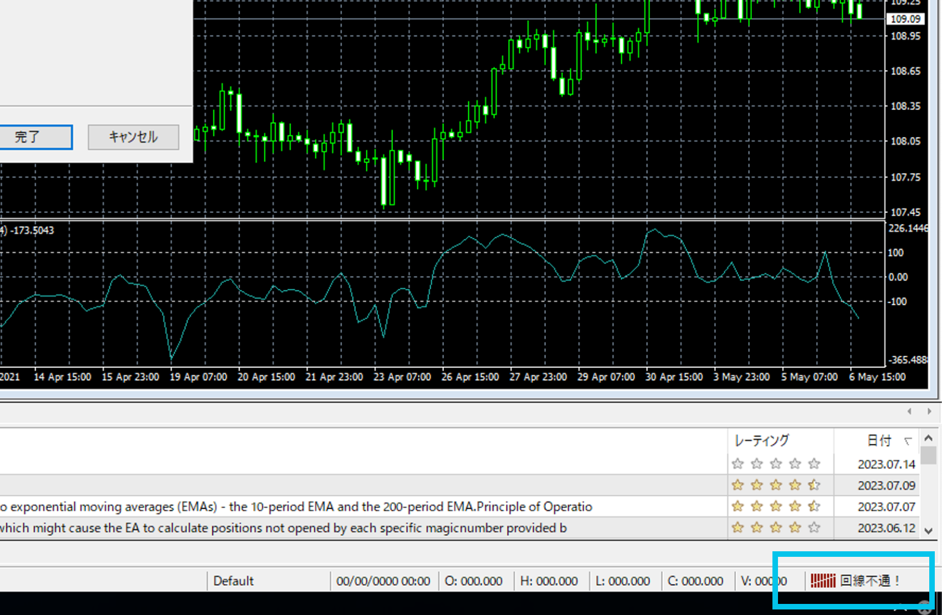Click the star rating for 2023.07.14
The height and width of the screenshot is (615, 942).
pos(775,464)
